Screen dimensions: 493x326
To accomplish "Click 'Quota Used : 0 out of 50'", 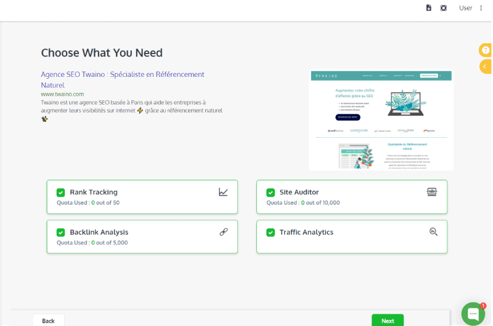I will (88, 203).
